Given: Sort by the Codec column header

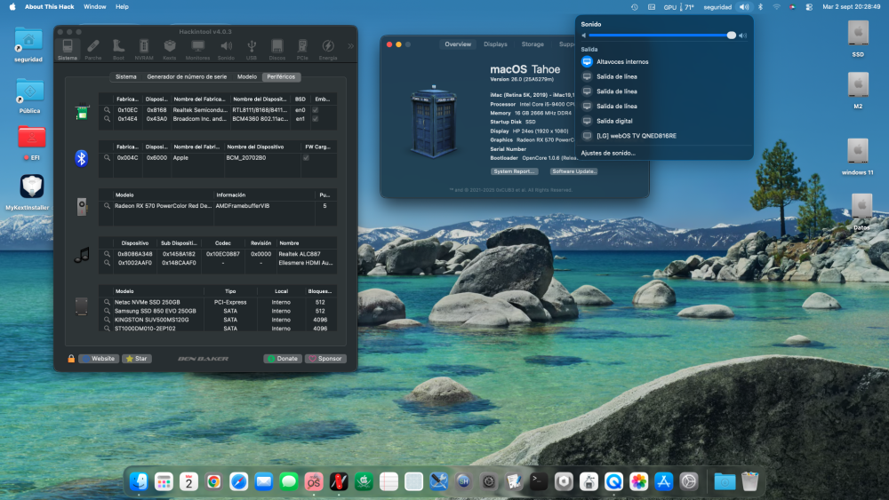Looking at the screenshot, I should pos(223,243).
